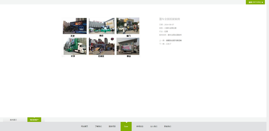This screenshot has width=269, height=131.
Task: Click the 返回 [RETURN] button
Action: 255,2
